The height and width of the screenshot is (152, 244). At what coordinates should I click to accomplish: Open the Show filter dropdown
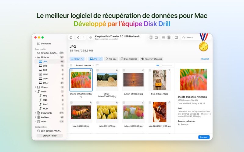pyautogui.click(x=77, y=59)
